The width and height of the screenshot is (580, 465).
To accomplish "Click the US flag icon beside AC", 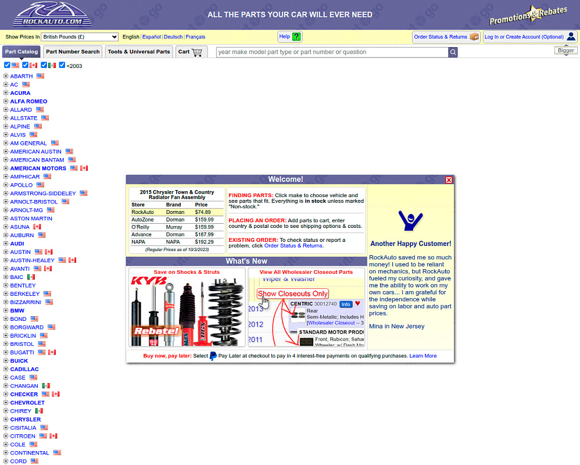I will 26,84.
